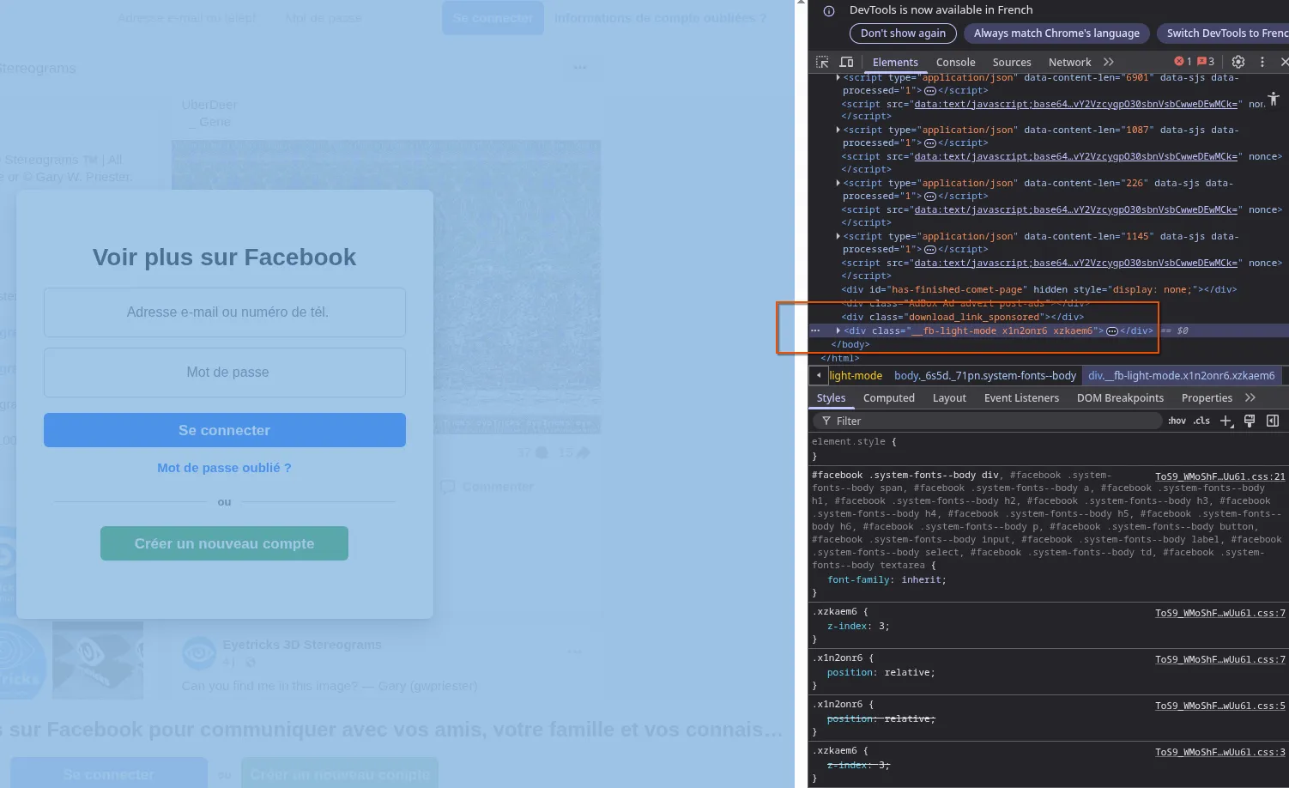The height and width of the screenshot is (788, 1289).
Task: Open DevTools settings gear
Action: click(x=1238, y=62)
